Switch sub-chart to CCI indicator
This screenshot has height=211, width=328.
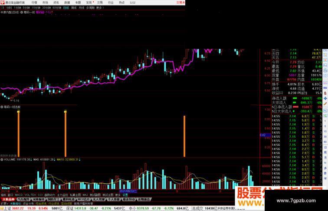[40, 195]
